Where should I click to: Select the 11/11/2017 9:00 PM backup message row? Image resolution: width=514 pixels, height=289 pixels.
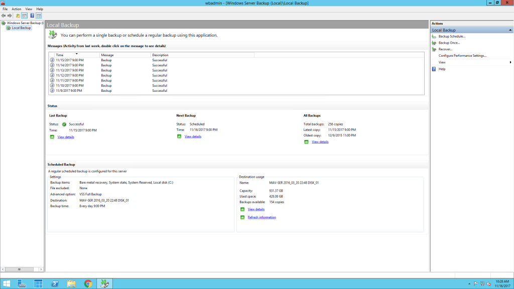236,81
